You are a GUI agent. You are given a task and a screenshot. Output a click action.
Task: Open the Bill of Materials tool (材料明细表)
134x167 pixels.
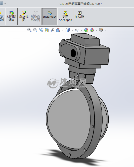tap(12, 16)
